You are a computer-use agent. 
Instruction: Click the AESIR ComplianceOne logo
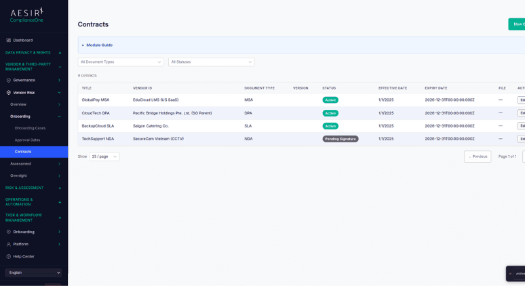pyautogui.click(x=26, y=15)
